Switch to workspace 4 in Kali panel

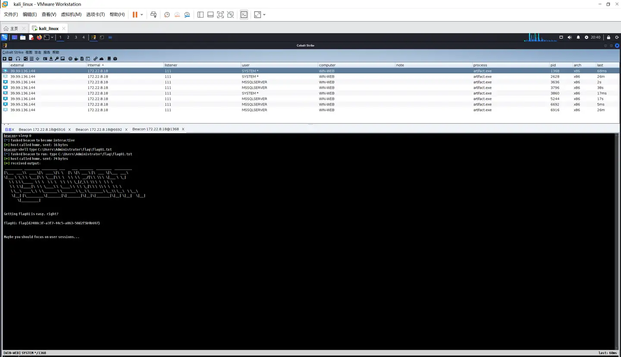(x=84, y=37)
